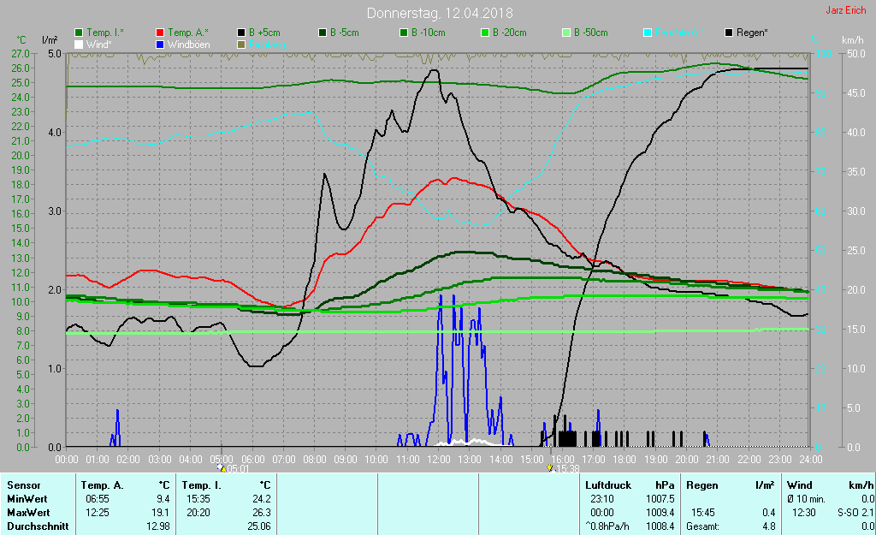
Task: Select the bright green B -20cm legend marker
Action: tap(485, 33)
